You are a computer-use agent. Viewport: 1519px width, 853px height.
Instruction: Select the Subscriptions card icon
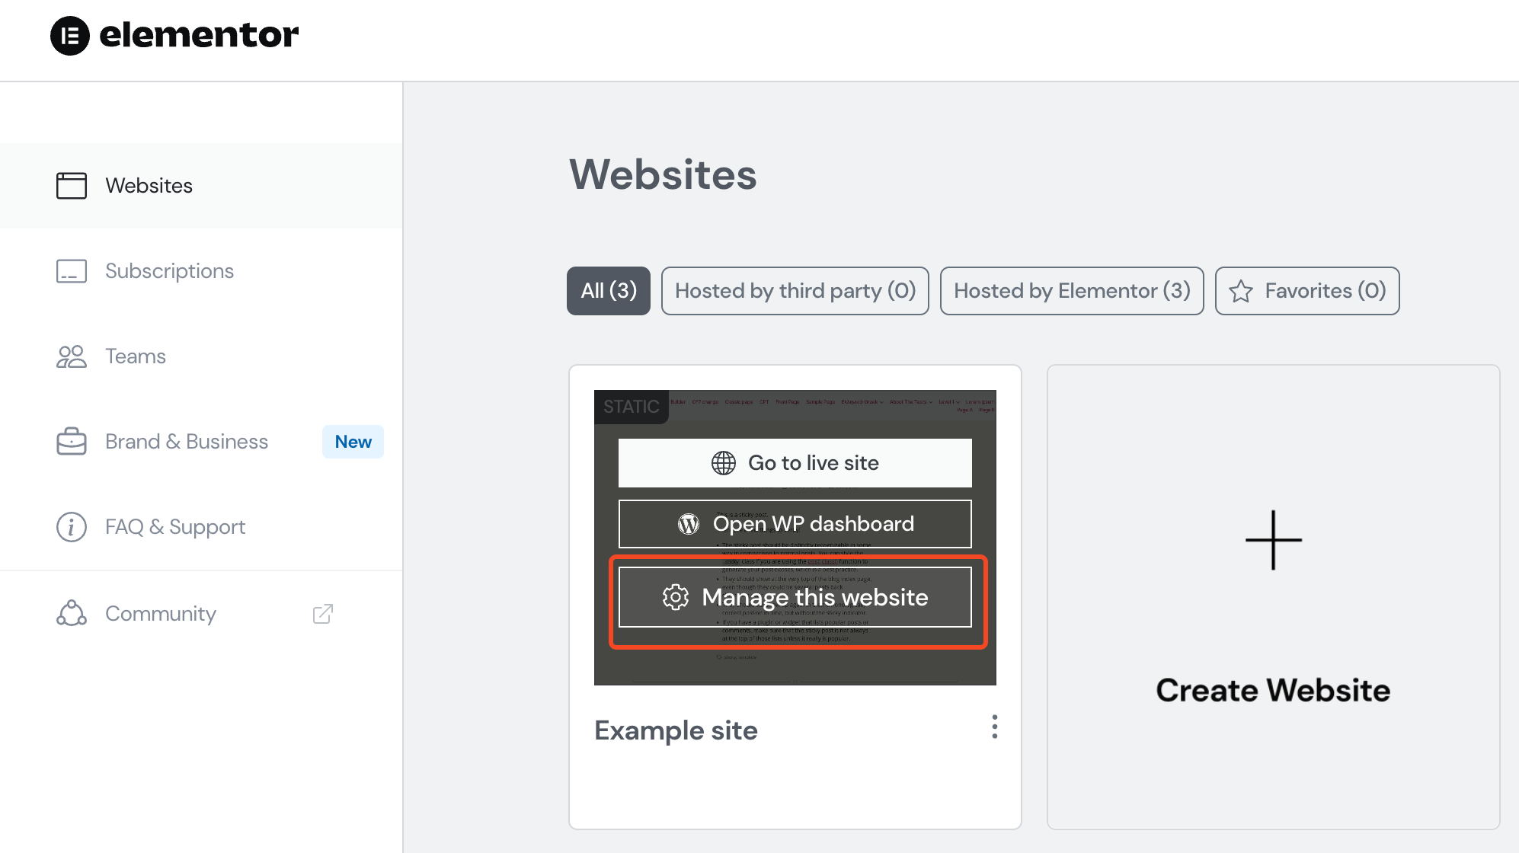[72, 271]
